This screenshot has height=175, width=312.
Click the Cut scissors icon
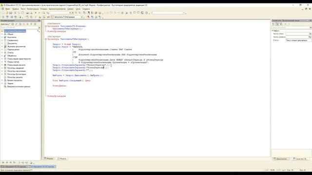pyautogui.click(x=15, y=13)
